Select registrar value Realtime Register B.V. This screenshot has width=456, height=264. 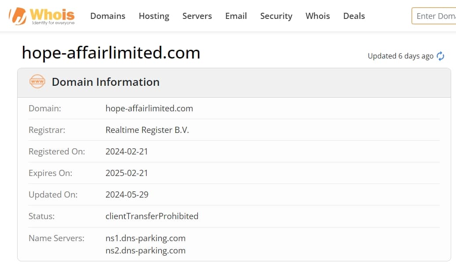click(147, 130)
